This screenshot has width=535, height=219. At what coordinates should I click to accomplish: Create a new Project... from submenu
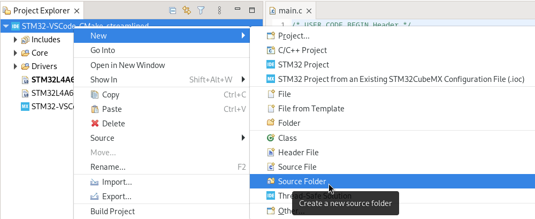pos(392,35)
